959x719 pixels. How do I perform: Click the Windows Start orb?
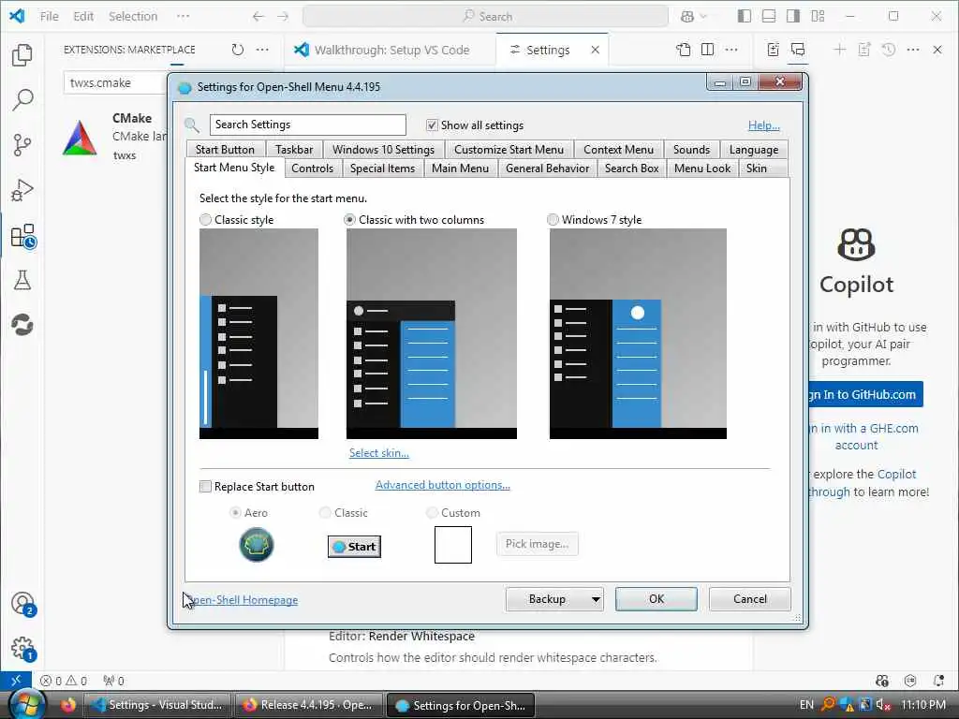tap(25, 705)
